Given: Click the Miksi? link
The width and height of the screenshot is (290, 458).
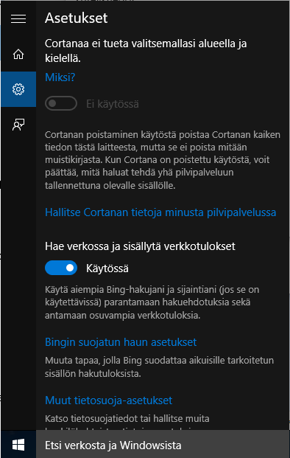Looking at the screenshot, I should coord(60,77).
